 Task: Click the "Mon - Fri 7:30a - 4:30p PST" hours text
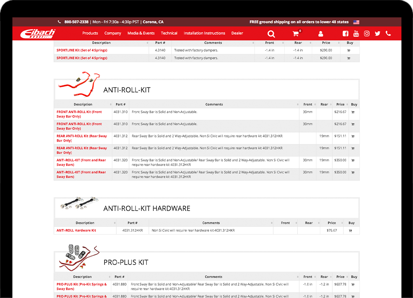point(116,22)
